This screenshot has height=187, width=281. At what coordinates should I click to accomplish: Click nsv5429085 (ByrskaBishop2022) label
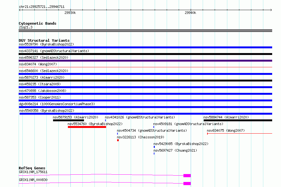coord(181,144)
